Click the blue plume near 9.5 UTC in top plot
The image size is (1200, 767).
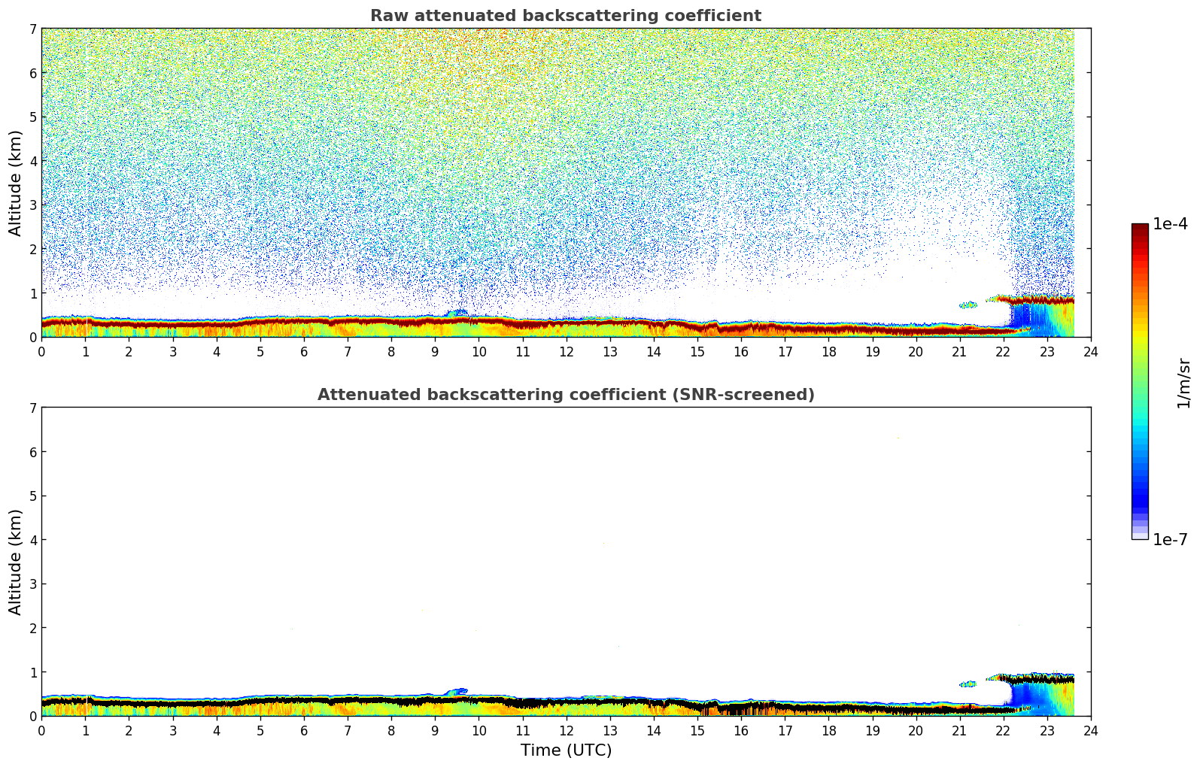pos(457,311)
